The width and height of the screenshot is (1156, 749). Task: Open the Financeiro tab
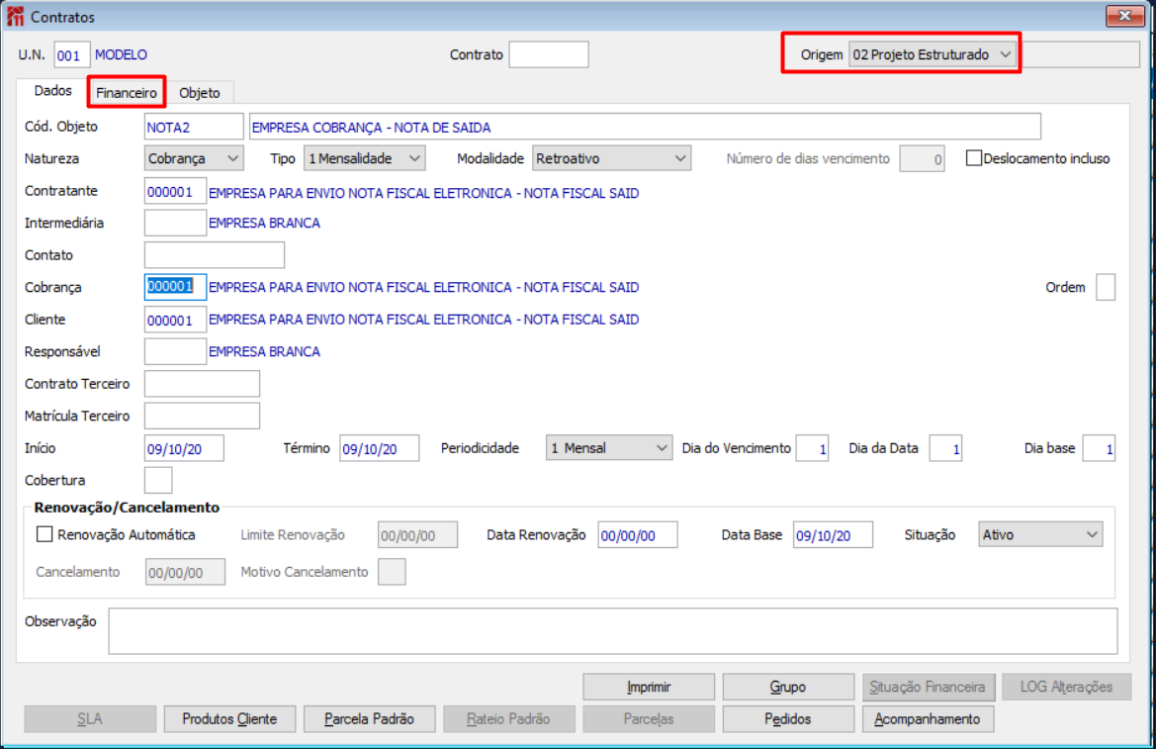tap(126, 93)
